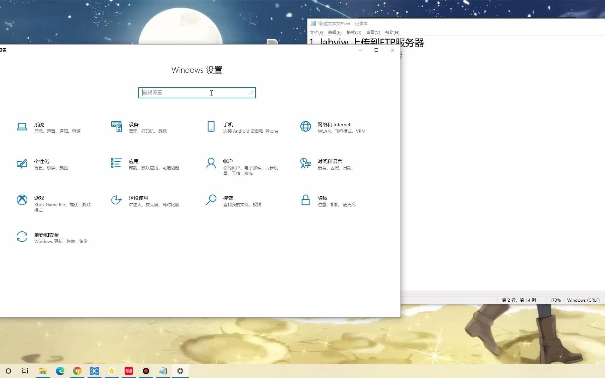Open the 轻松使用 accessibility icon
This screenshot has width=605, height=378.
(116, 200)
